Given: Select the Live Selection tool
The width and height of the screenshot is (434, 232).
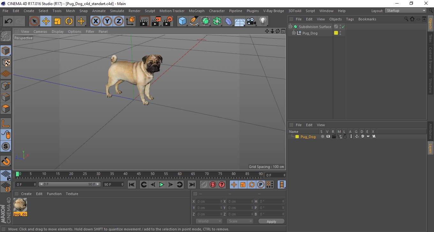Looking at the screenshot, I should coord(34,21).
